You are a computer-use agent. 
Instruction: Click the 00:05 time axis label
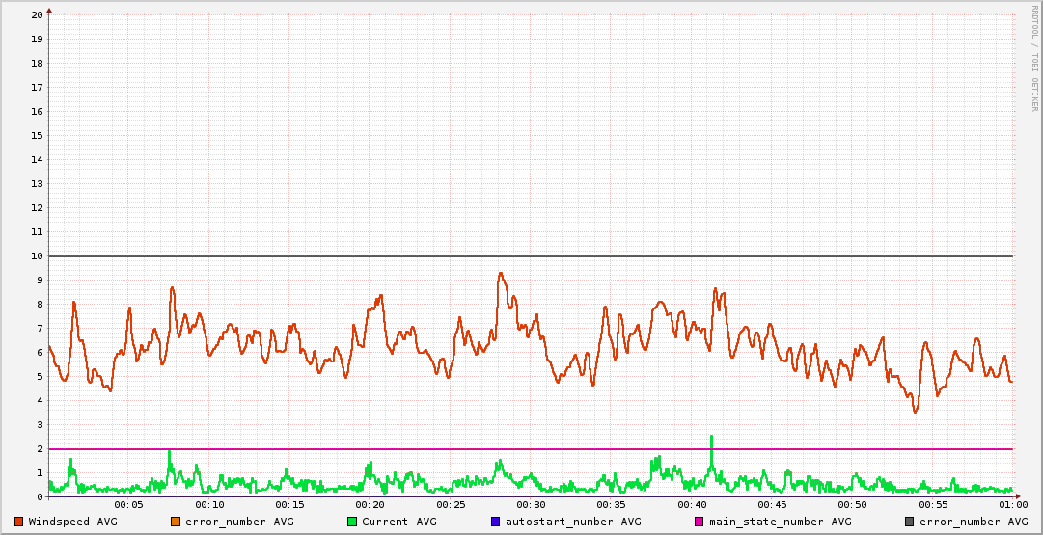pos(128,504)
